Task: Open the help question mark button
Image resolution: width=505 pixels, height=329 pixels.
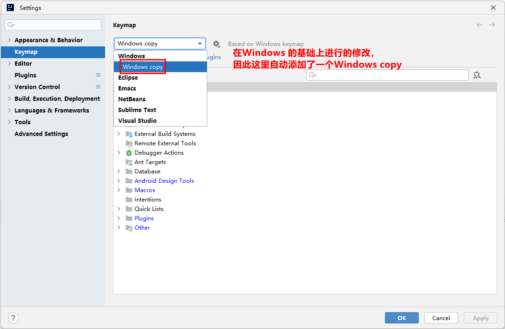Action: (x=13, y=318)
